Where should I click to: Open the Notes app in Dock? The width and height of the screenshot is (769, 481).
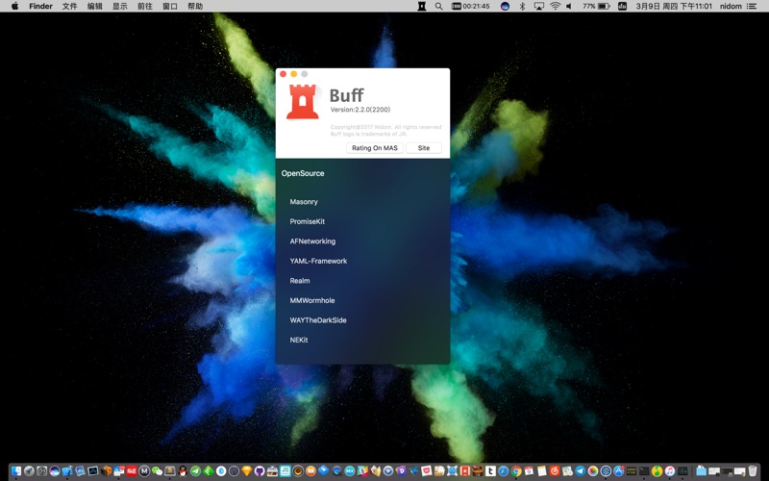[541, 471]
